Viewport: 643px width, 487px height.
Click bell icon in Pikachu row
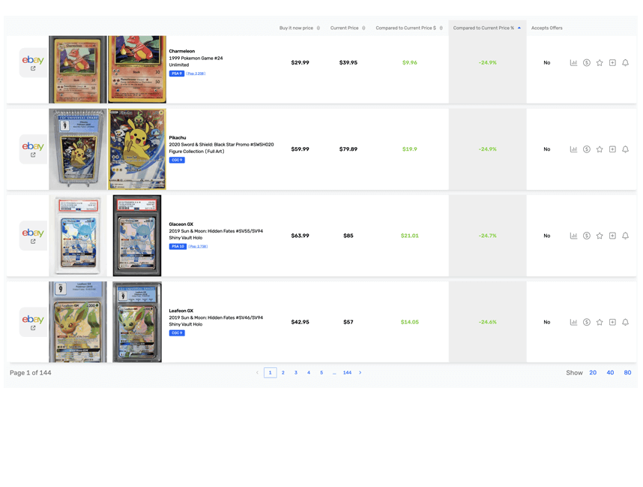pos(625,149)
